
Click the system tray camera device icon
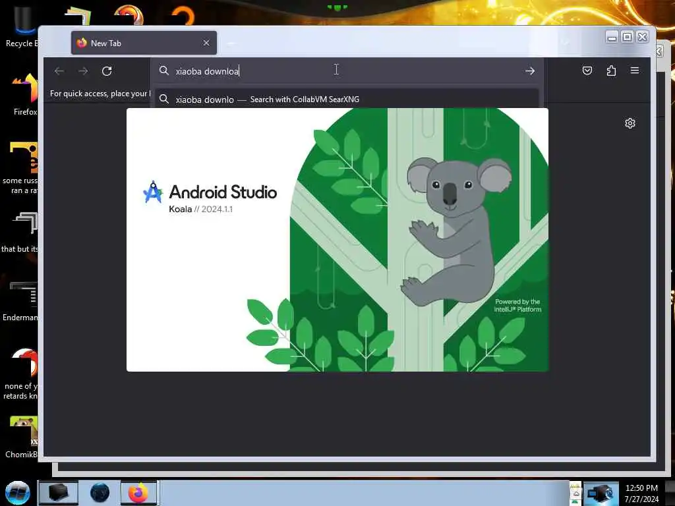600,493
